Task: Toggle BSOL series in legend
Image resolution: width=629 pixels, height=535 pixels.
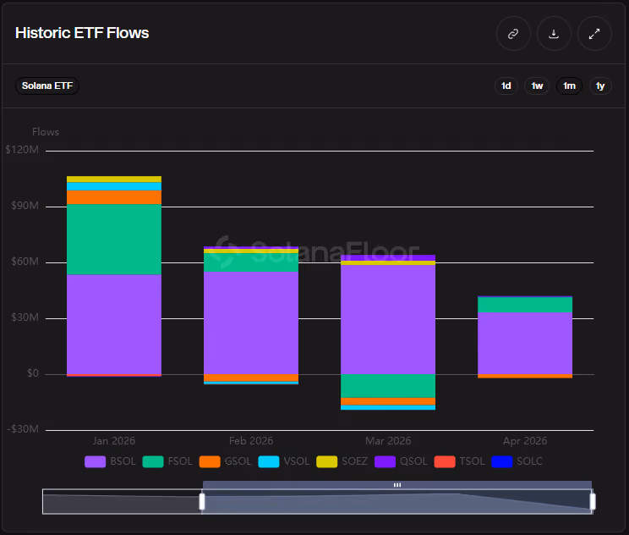Action: [x=110, y=461]
